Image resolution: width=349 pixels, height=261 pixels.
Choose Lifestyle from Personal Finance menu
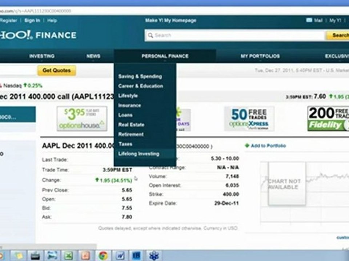pos(128,96)
